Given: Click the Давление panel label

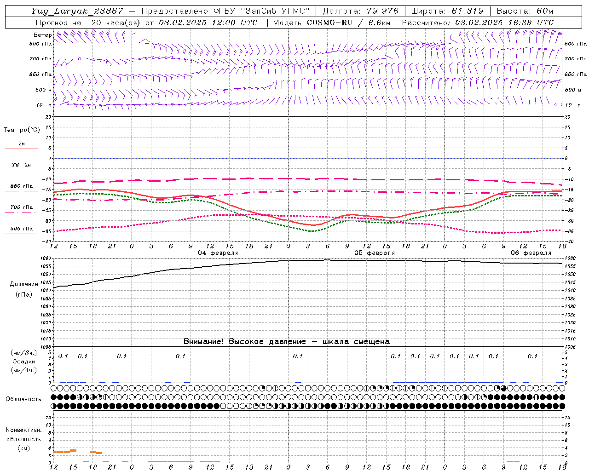Looking at the screenshot, I should [24, 284].
